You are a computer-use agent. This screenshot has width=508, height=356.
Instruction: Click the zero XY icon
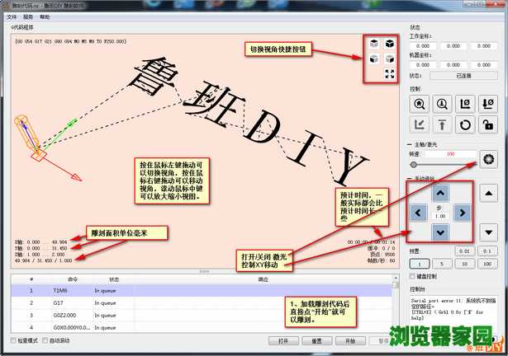tap(466, 105)
